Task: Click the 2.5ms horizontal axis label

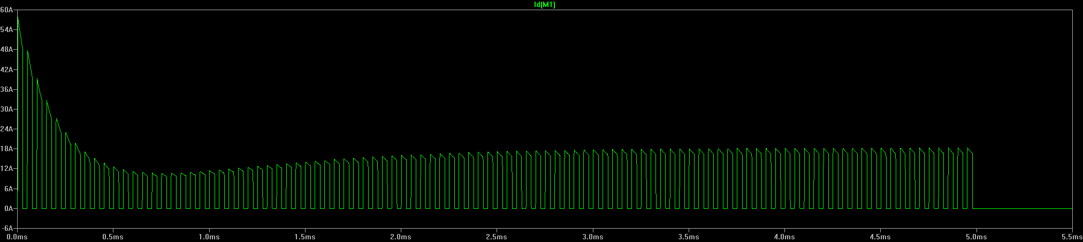Action: [x=497, y=237]
